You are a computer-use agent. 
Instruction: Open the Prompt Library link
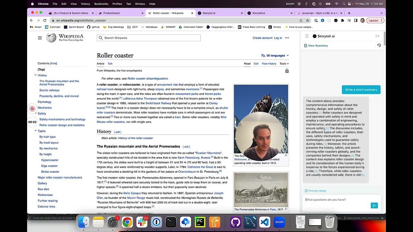315,191
